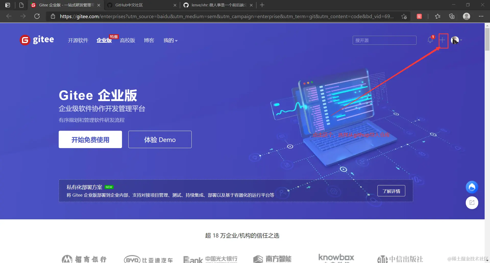The height and width of the screenshot is (263, 490).
Task: Open a new browser tab
Action: pyautogui.click(x=262, y=5)
